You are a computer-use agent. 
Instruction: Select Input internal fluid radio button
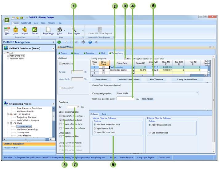[x=95, y=128]
